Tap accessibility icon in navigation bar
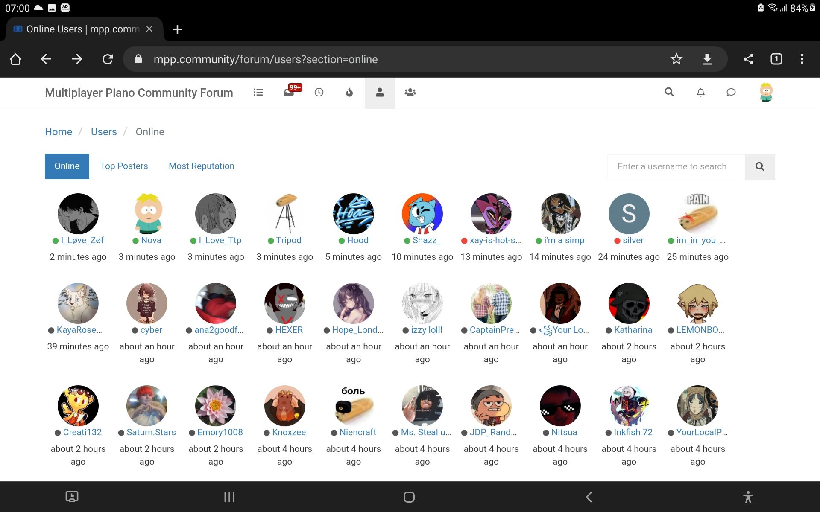The height and width of the screenshot is (512, 820). 748,497
